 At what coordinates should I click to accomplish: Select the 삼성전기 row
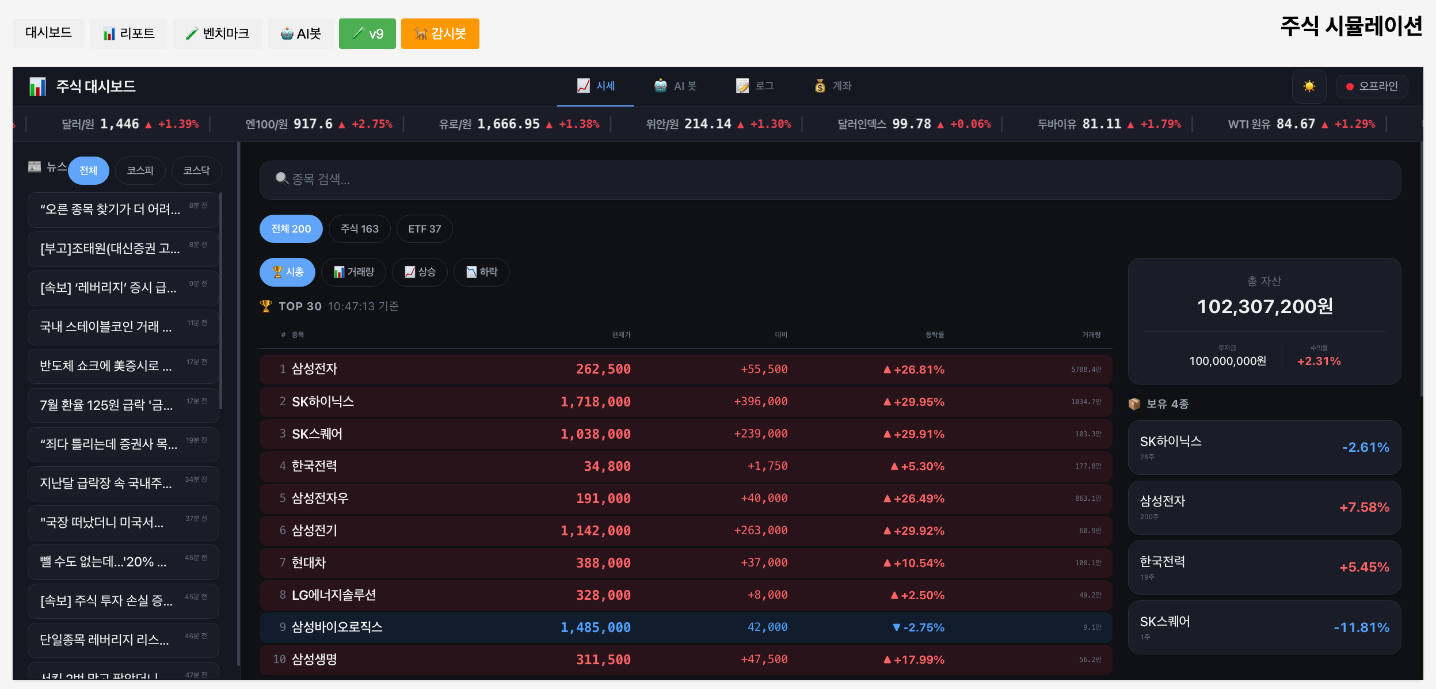pos(685,531)
